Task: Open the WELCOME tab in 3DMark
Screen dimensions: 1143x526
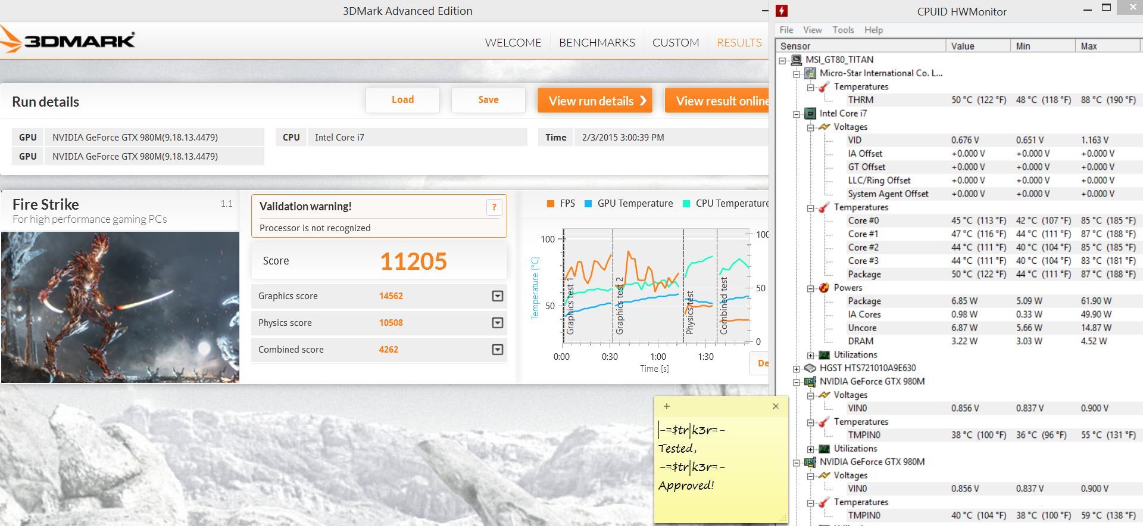Action: click(513, 43)
